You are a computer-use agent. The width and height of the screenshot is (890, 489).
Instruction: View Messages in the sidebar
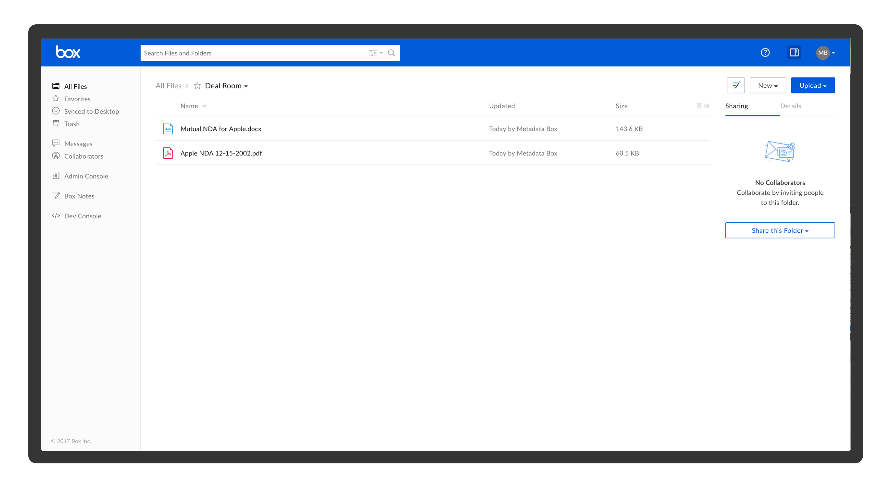click(78, 143)
